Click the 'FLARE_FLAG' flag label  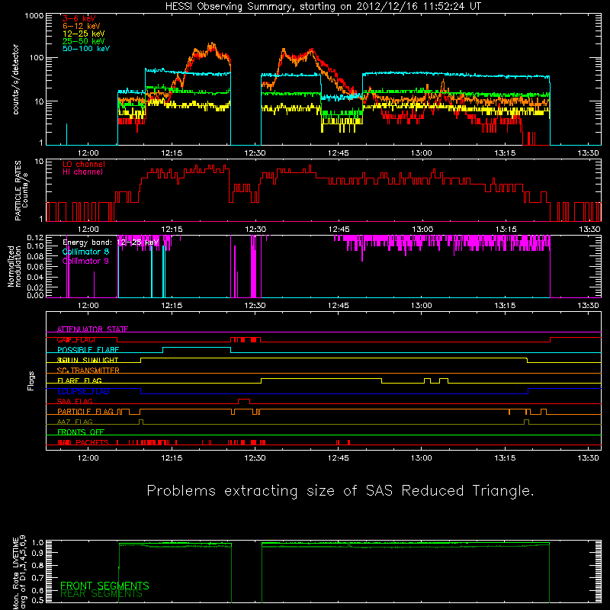pyautogui.click(x=79, y=380)
